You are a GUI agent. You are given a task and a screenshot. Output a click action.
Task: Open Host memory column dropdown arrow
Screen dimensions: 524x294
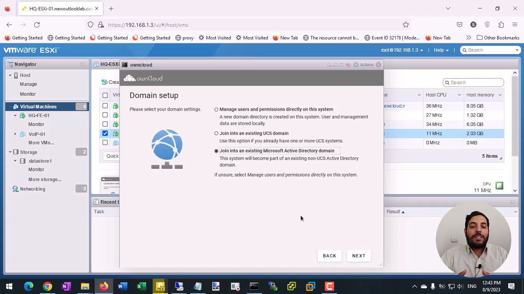pyautogui.click(x=500, y=95)
